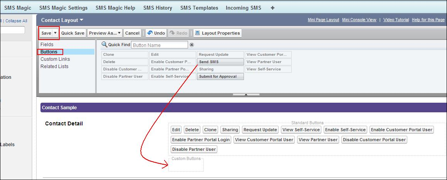Click the Quick Find magnifier icon

click(x=104, y=45)
